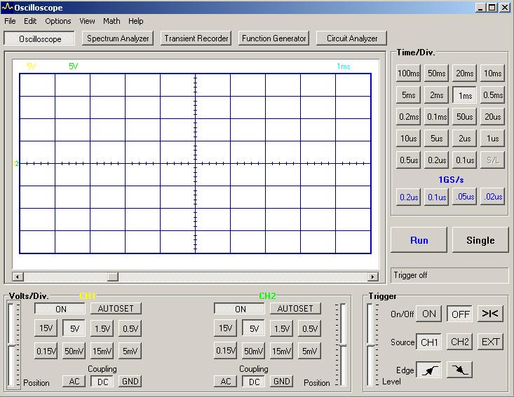Viewport: 514px width, 397px height.
Task: Set time base to 10ms
Action: coord(493,74)
